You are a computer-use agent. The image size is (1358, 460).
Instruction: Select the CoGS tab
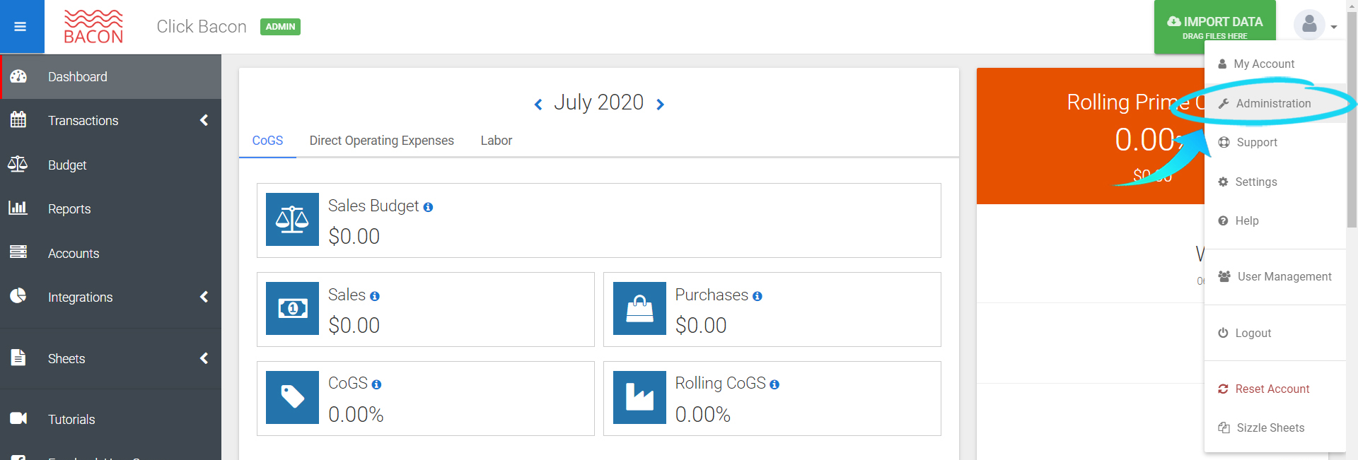[x=267, y=141]
